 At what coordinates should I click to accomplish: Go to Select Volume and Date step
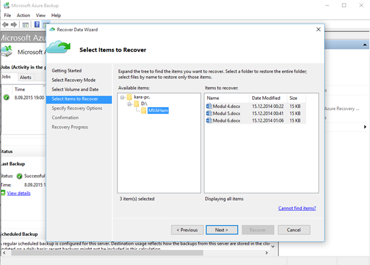[x=75, y=89]
